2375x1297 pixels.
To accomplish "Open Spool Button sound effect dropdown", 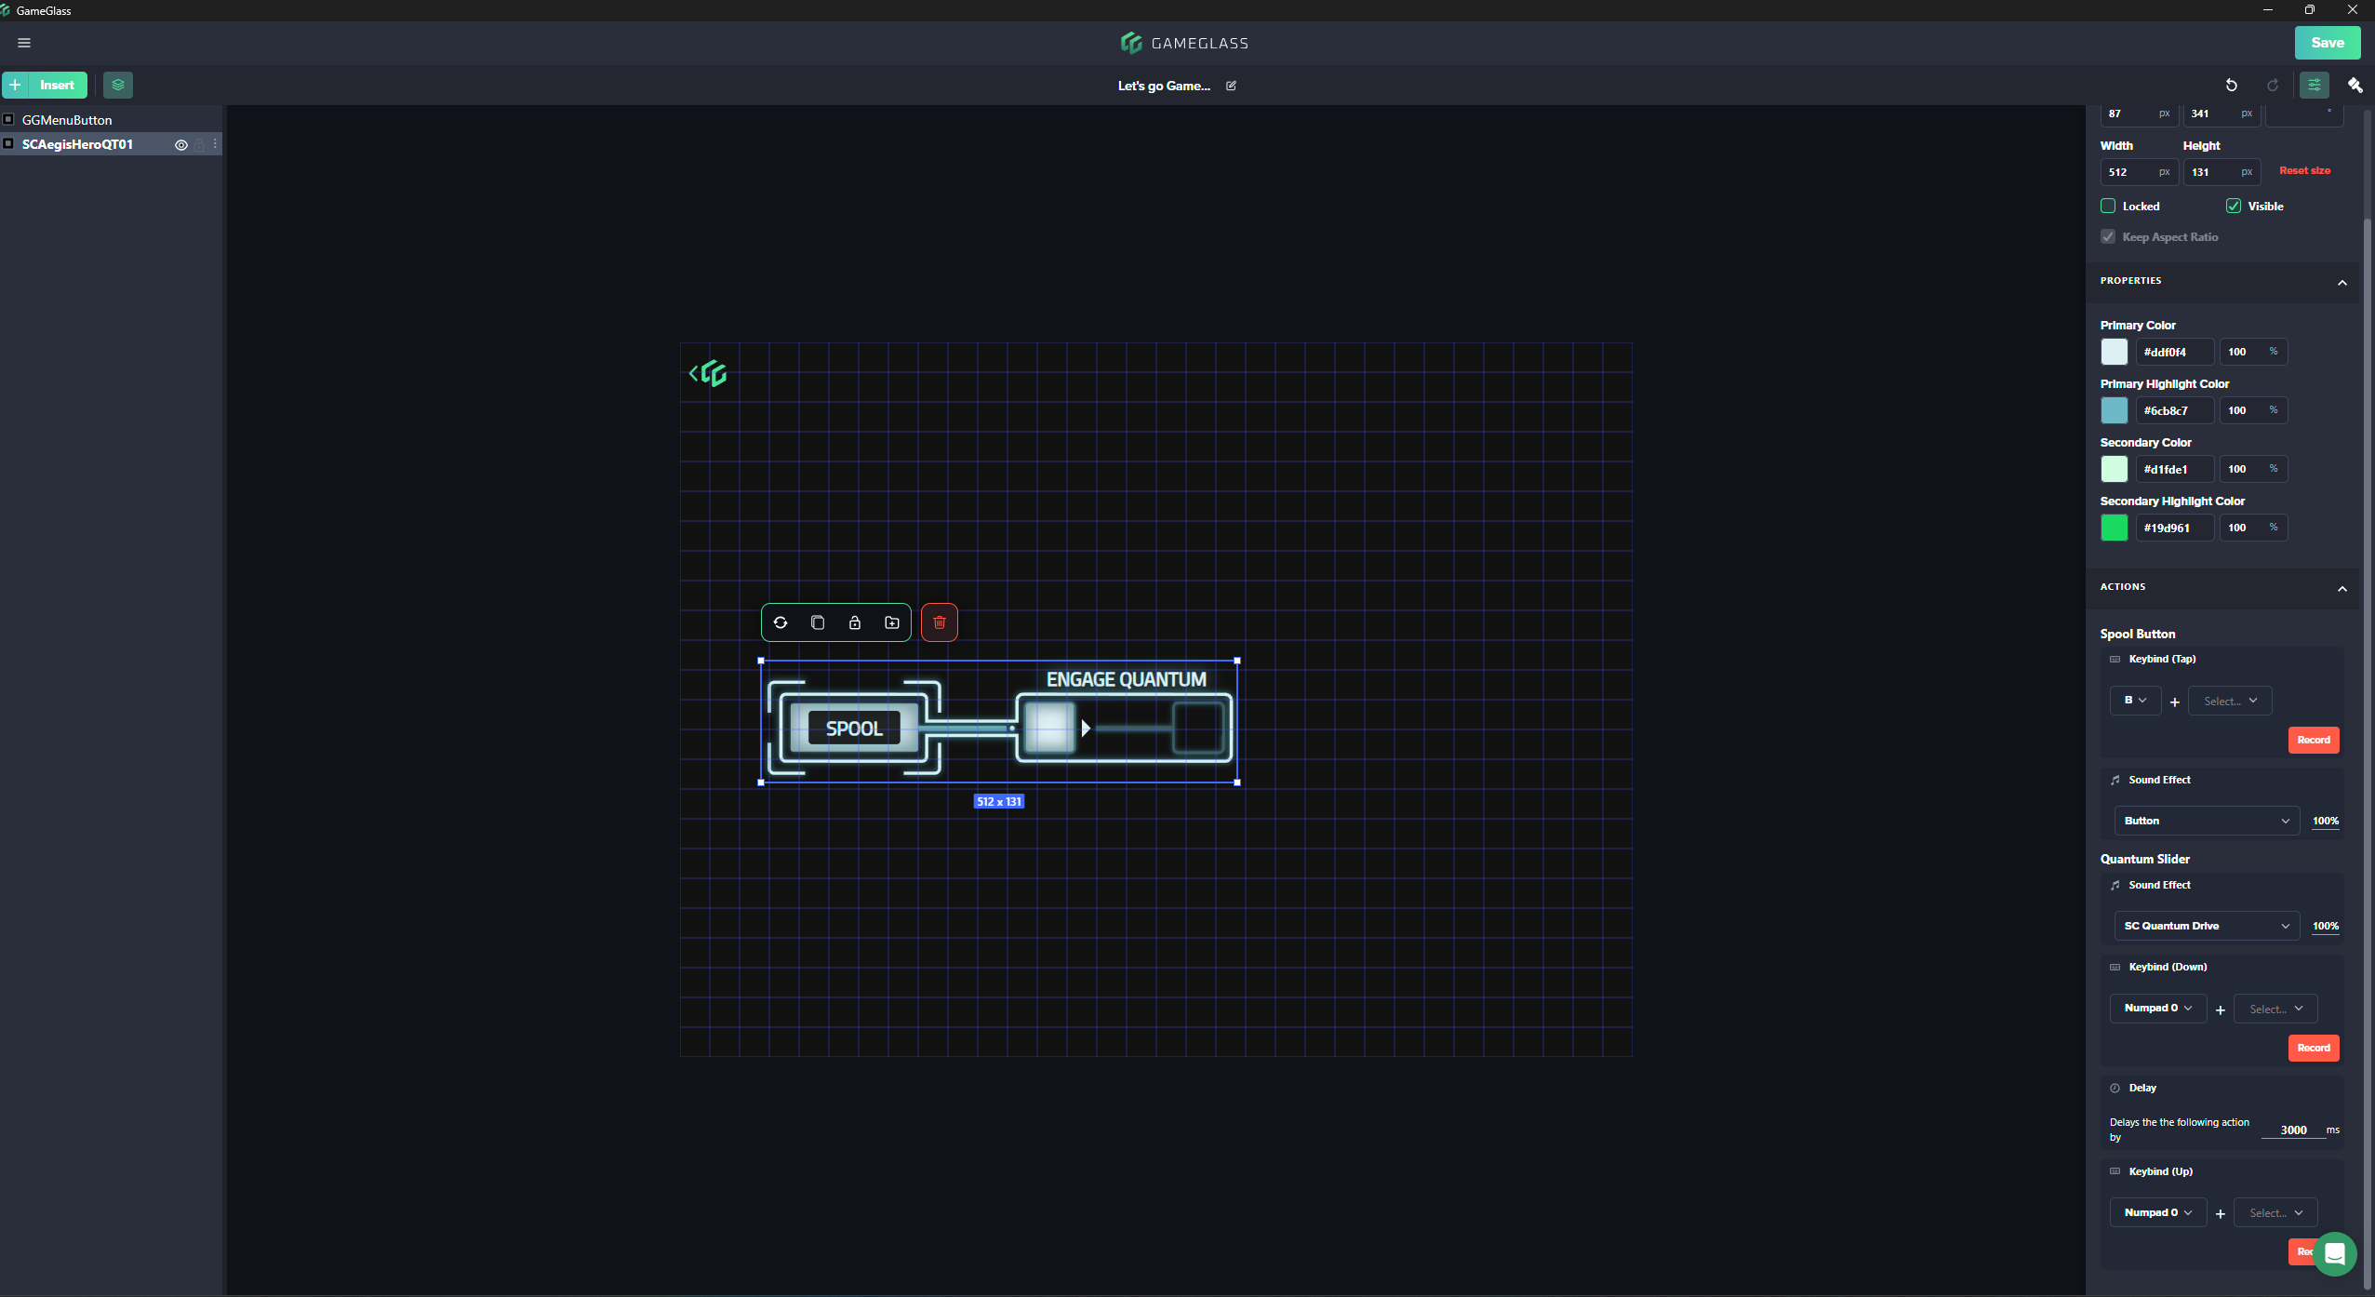I will 2206,821.
